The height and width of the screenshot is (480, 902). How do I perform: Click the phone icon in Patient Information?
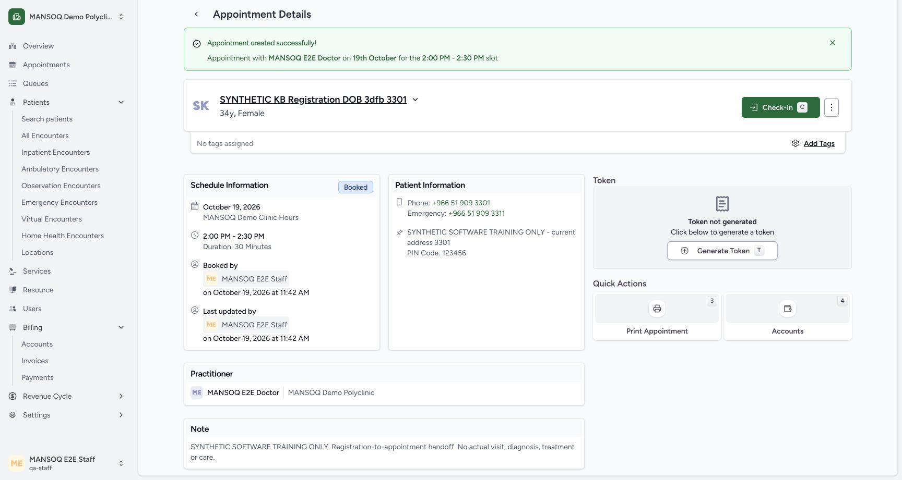[x=399, y=202]
